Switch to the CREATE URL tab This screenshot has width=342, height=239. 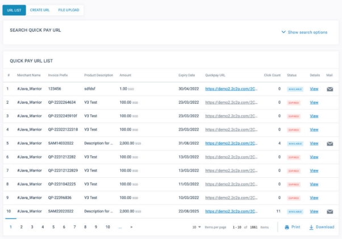pyautogui.click(x=40, y=10)
